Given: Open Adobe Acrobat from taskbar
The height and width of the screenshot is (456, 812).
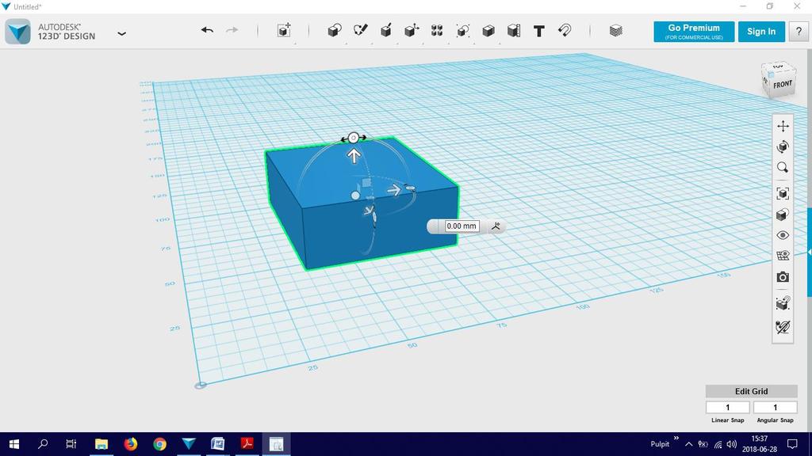Looking at the screenshot, I should (247, 443).
